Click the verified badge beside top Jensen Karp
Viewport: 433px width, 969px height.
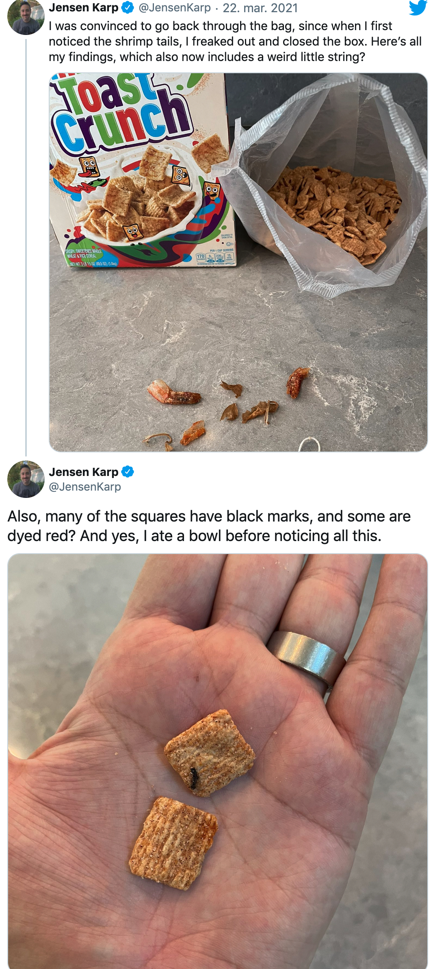point(128,7)
